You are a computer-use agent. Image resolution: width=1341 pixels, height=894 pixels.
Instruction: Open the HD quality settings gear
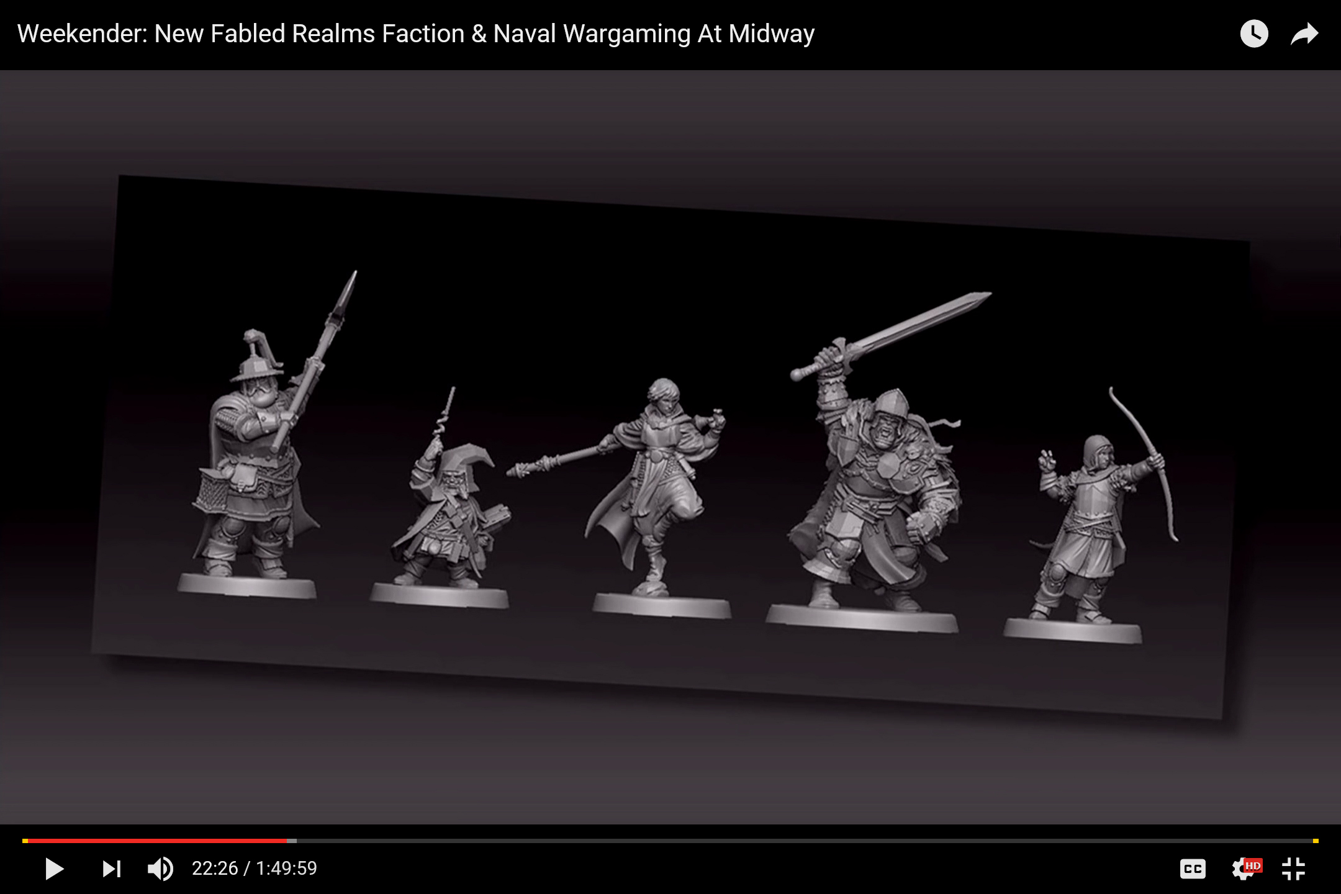click(x=1245, y=869)
